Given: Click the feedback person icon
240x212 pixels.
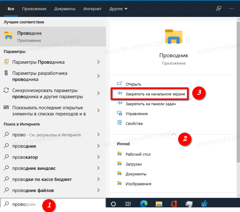Looking at the screenshot, I should point(219,9).
